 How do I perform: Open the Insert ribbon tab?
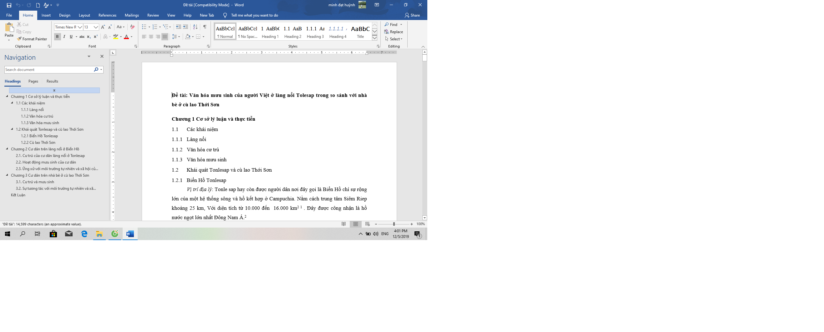click(46, 15)
